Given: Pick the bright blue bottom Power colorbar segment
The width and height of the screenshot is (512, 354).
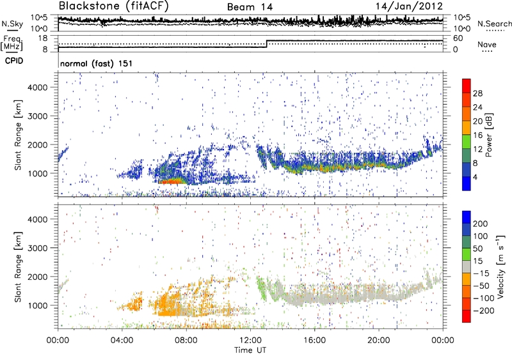Looking at the screenshot, I should (467, 183).
